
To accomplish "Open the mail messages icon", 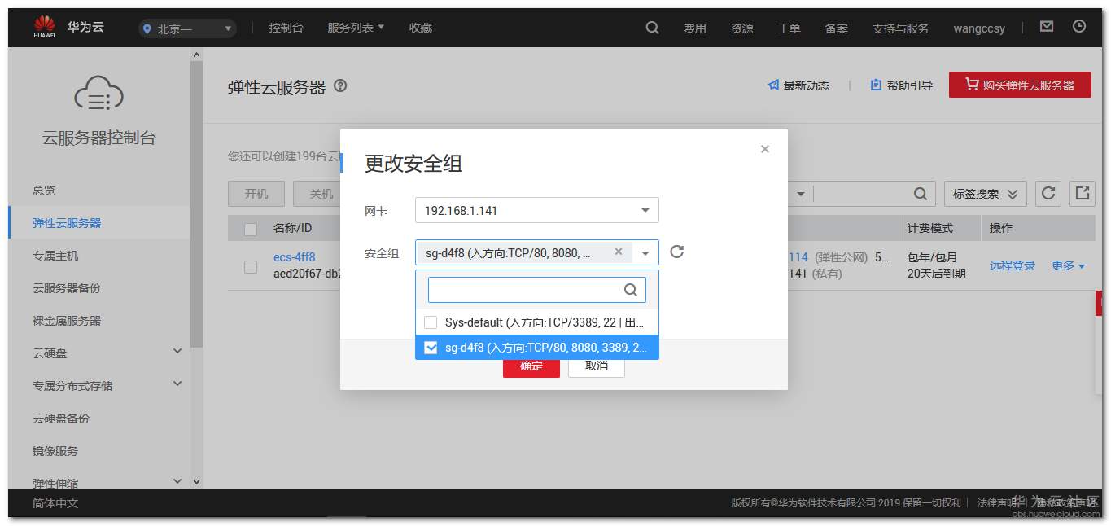I will [1047, 27].
